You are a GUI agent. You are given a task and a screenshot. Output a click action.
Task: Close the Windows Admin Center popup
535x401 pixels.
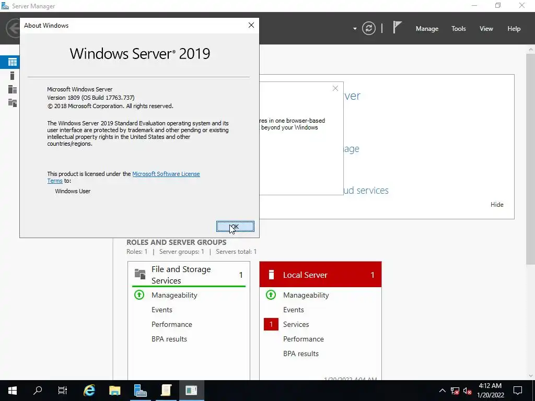coord(335,89)
